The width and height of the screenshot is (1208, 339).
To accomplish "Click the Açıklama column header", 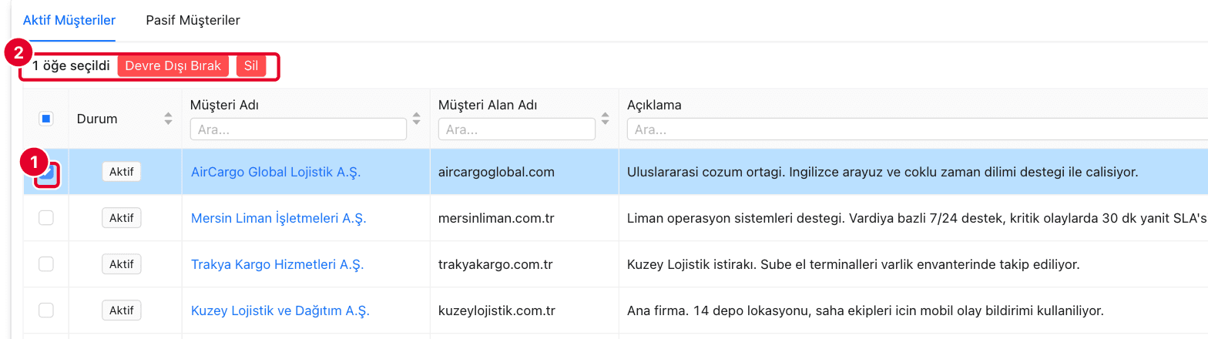I will coord(654,105).
